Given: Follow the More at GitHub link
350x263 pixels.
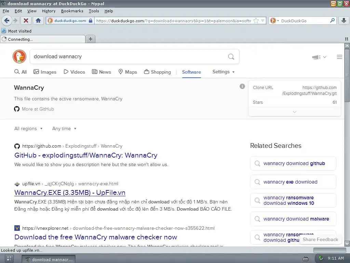Looking at the screenshot, I should [x=38, y=109].
